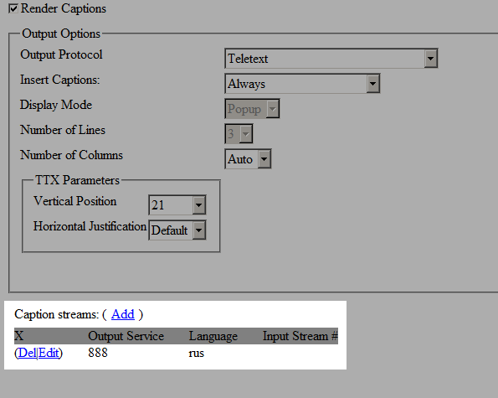Click the Input Stream # column header

click(300, 336)
